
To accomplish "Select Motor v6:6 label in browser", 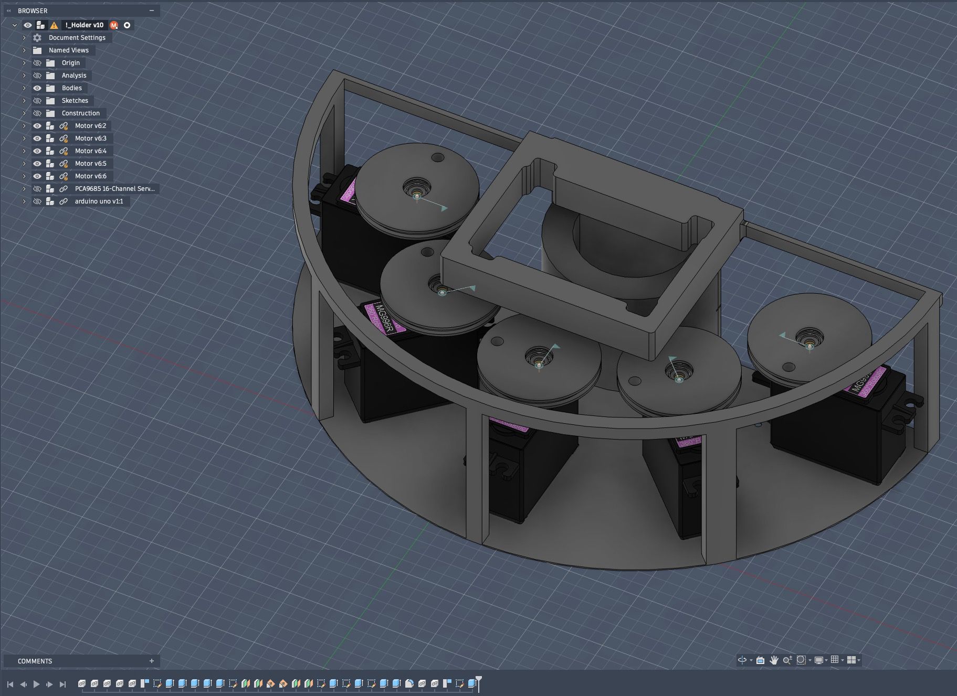I will pos(90,176).
